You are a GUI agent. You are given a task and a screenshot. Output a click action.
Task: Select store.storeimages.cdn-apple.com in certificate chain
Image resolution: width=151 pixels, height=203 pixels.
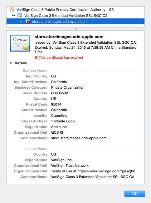[75, 22]
